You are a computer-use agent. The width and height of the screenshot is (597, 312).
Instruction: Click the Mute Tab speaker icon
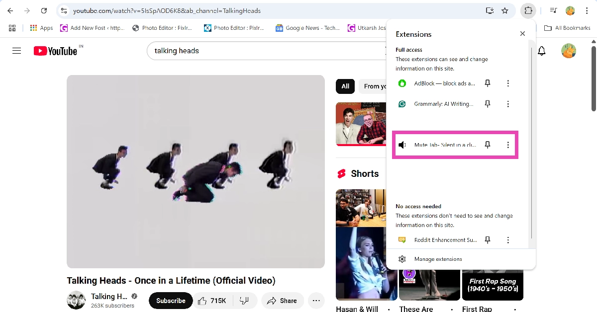click(402, 145)
